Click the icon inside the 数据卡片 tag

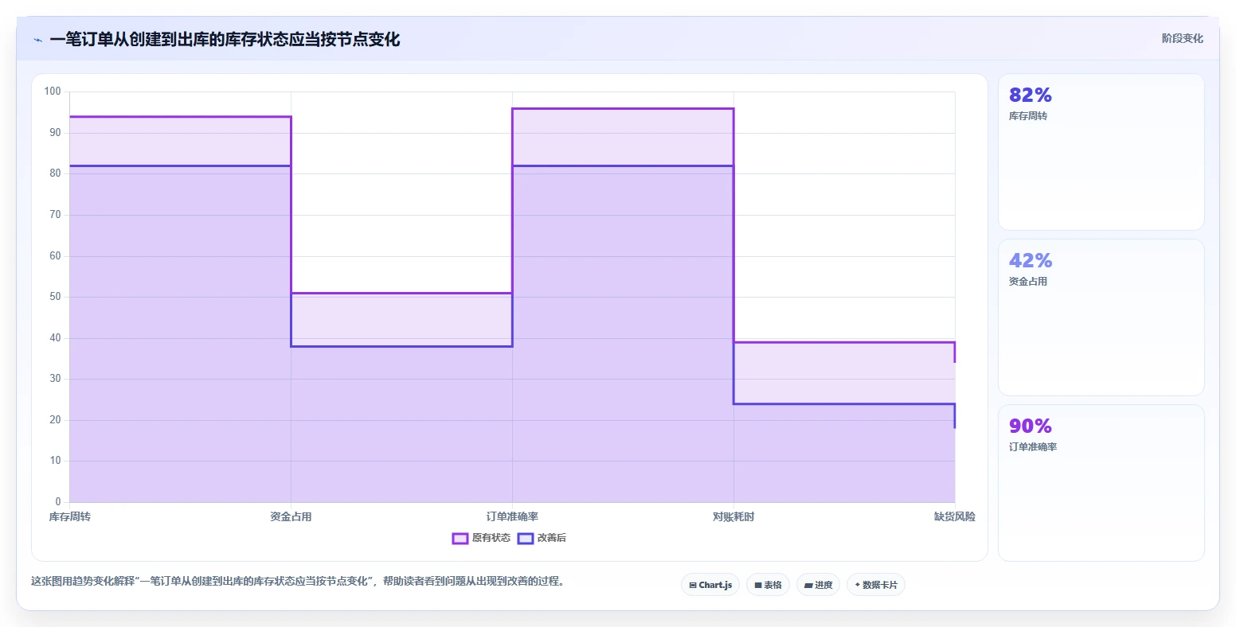tap(857, 585)
